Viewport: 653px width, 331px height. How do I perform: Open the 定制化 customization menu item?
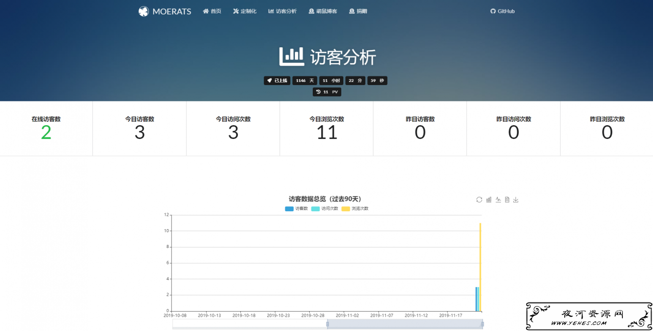point(245,11)
